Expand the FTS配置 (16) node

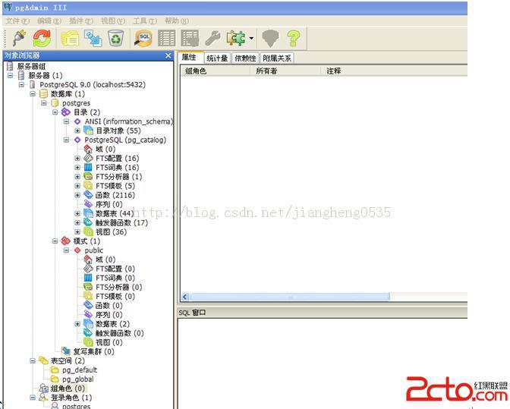(77, 159)
